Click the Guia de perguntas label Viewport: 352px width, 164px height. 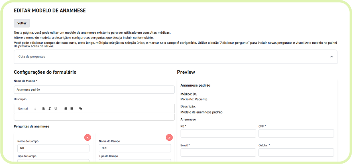tap(32, 57)
